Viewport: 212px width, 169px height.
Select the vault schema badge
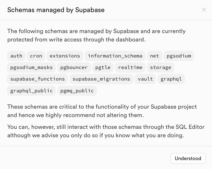pos(145,79)
